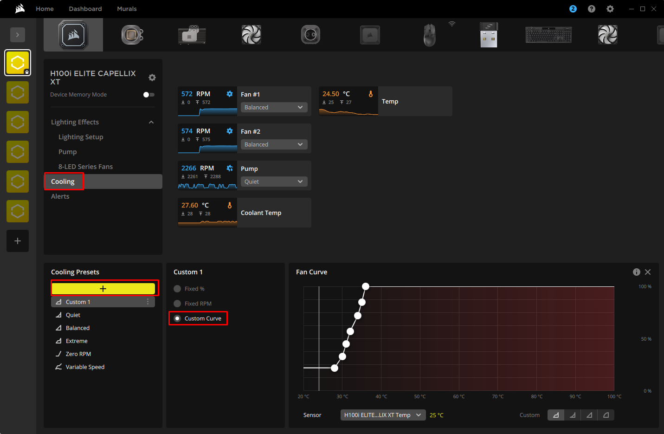This screenshot has width=664, height=434.
Task: Open Fan #1 settings gear icon
Action: coord(230,94)
